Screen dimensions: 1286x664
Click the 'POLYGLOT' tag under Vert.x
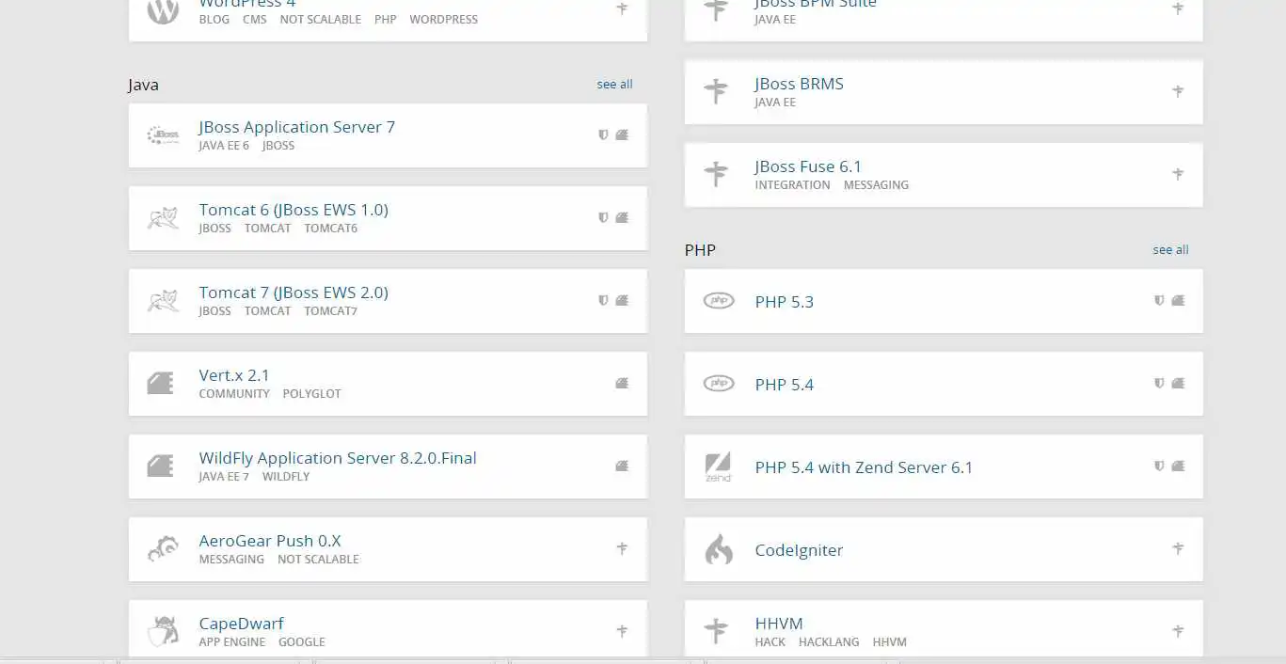(x=312, y=394)
